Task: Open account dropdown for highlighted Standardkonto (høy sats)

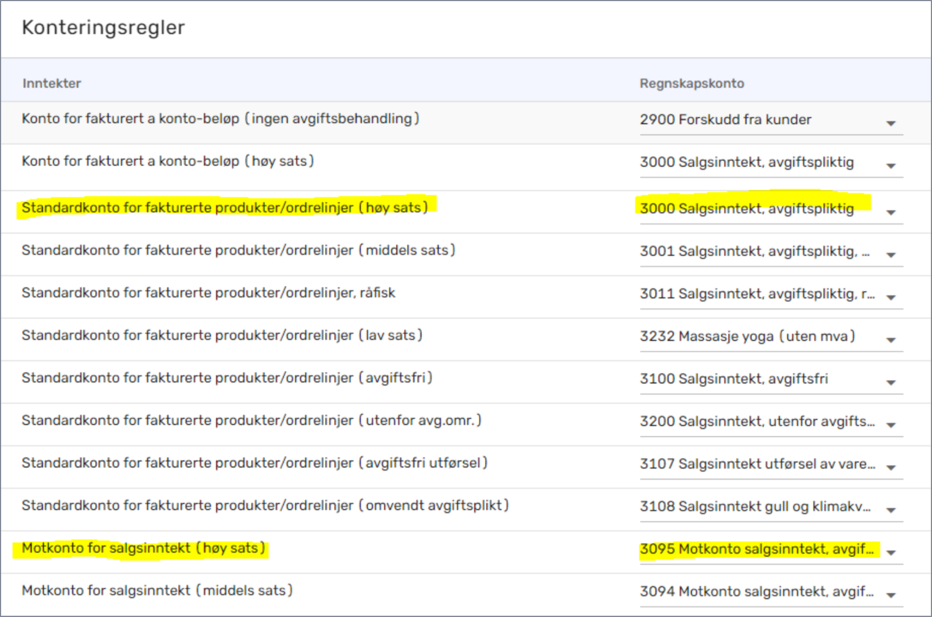Action: click(x=890, y=212)
